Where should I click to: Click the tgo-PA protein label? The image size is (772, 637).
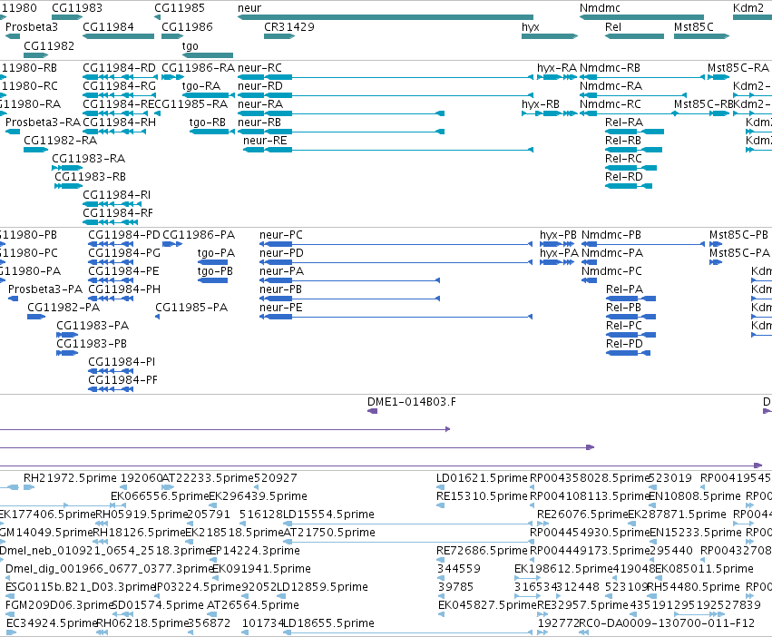pyautogui.click(x=216, y=253)
